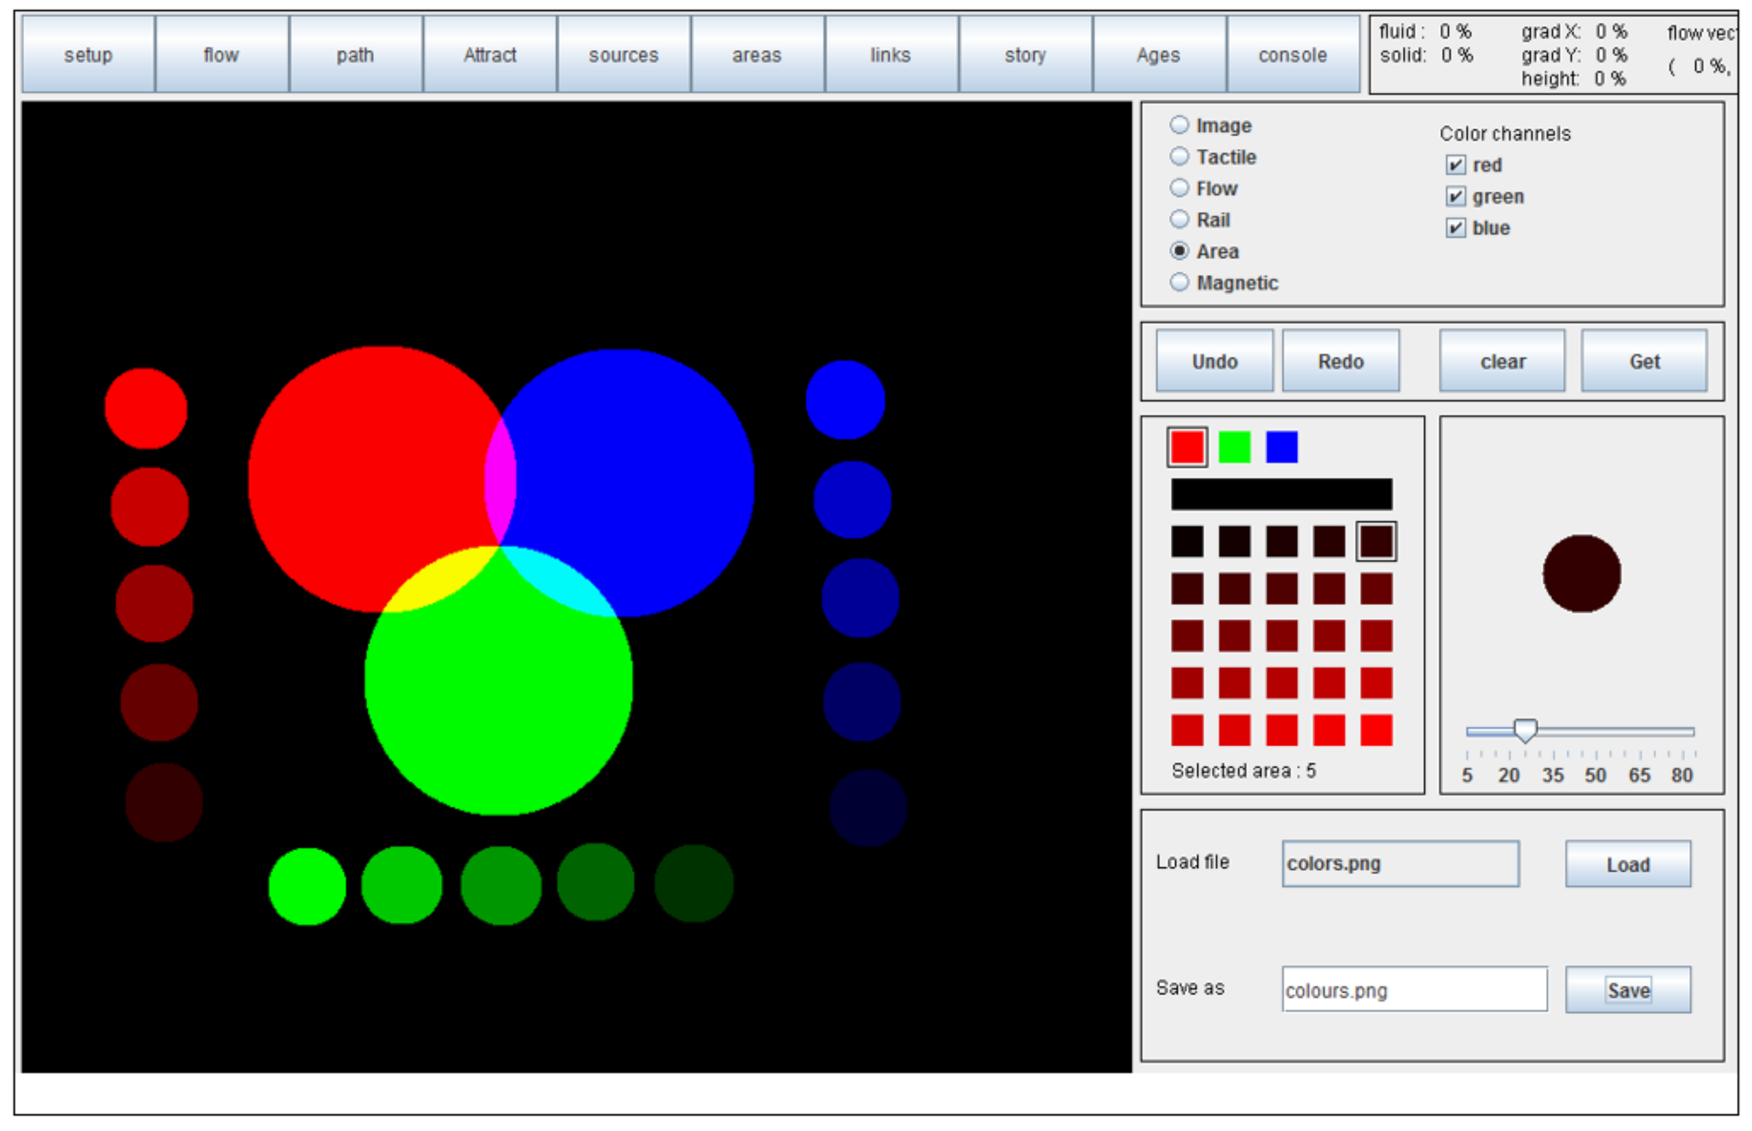Open the console tab
The width and height of the screenshot is (1752, 1131).
click(x=1292, y=54)
